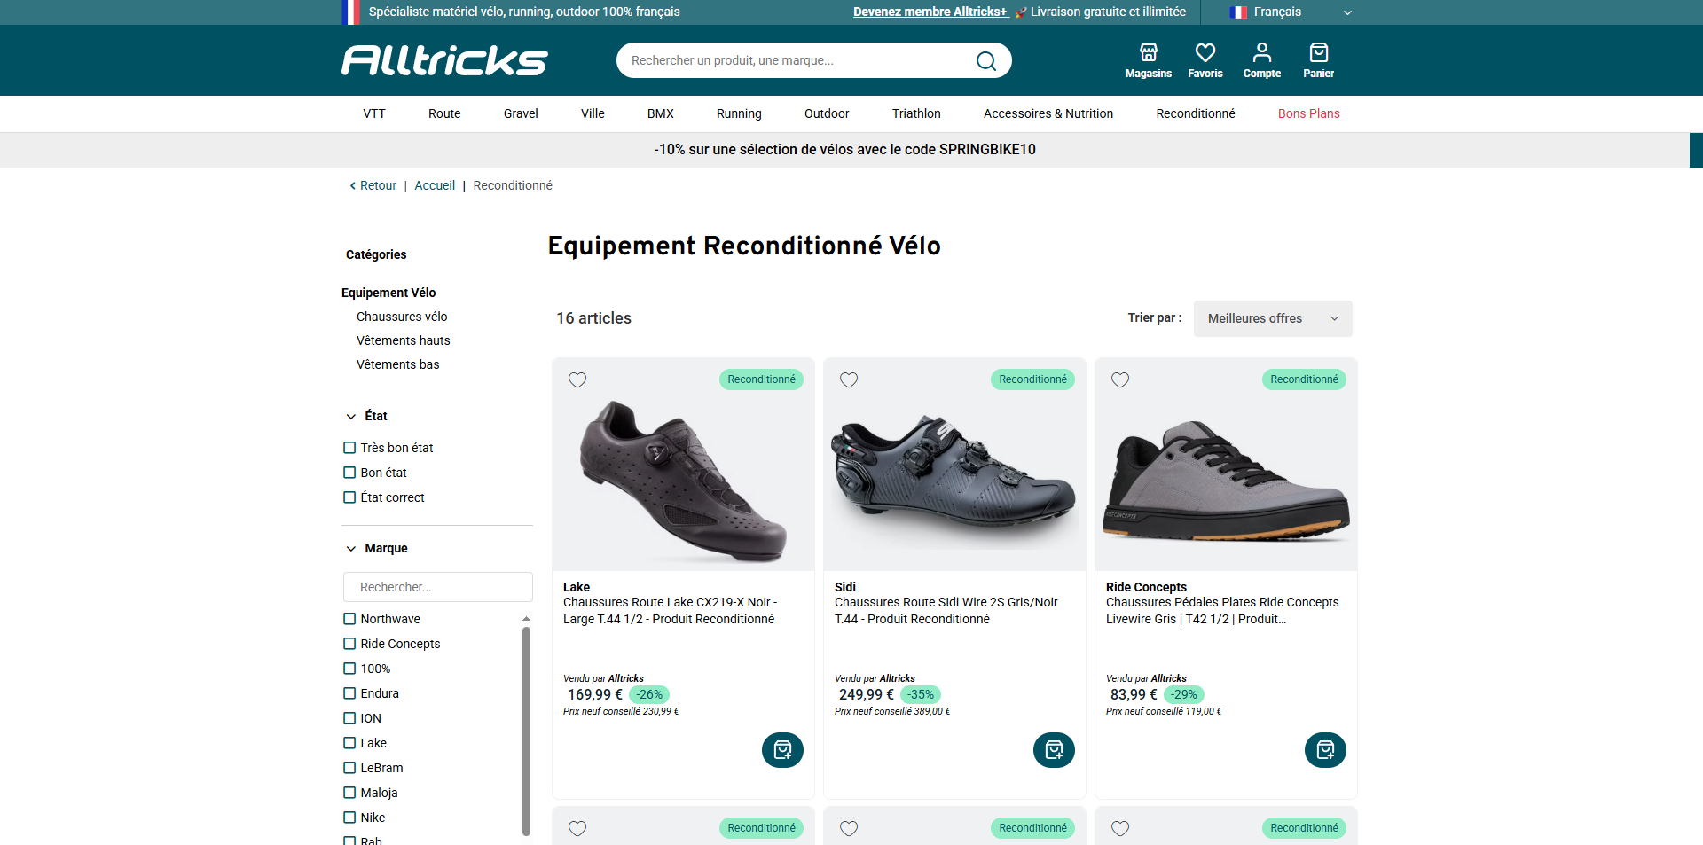This screenshot has height=845, width=1703.
Task: Open the Vêtements bas category
Action: click(x=398, y=364)
